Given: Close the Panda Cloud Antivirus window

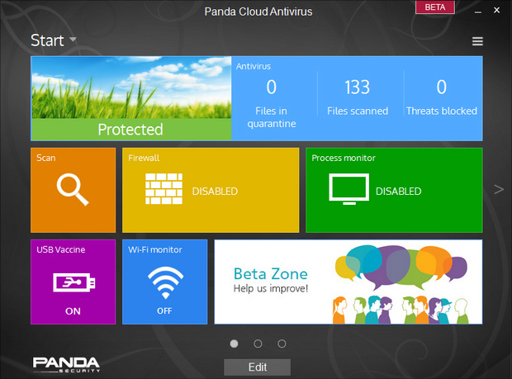Looking at the screenshot, I should (x=496, y=10).
